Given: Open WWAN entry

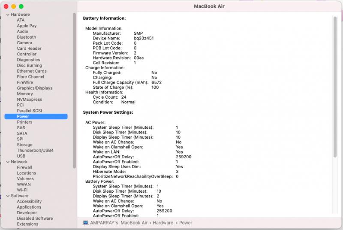Looking at the screenshot, I should (24, 185).
